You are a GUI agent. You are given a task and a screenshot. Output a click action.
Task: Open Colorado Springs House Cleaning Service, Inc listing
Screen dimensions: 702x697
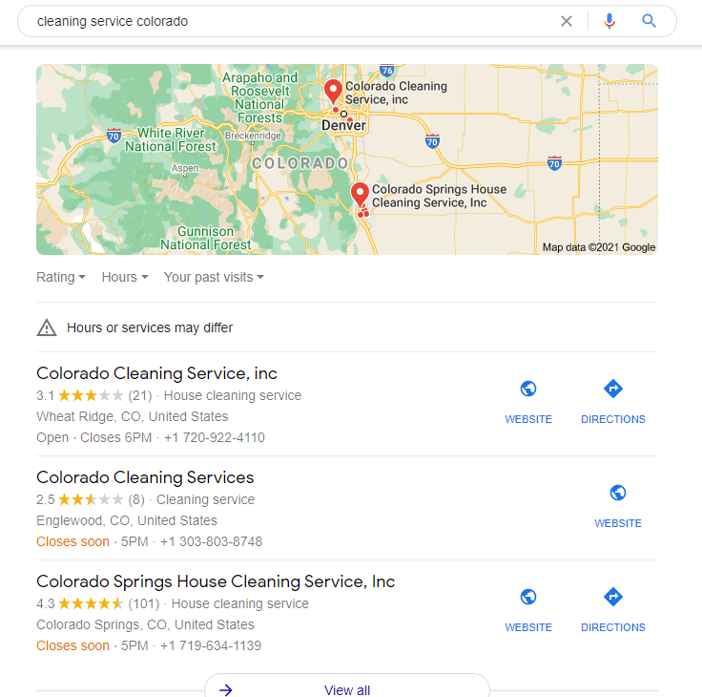pos(216,581)
